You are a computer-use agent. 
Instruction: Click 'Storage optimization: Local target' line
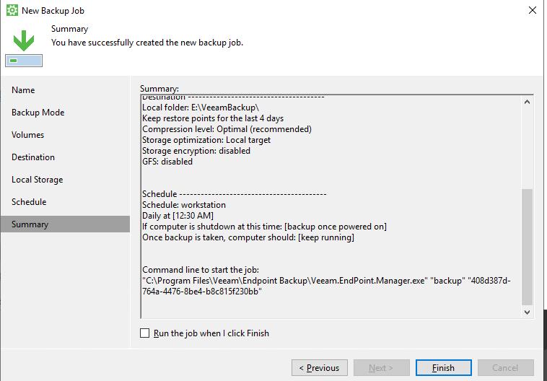click(206, 140)
